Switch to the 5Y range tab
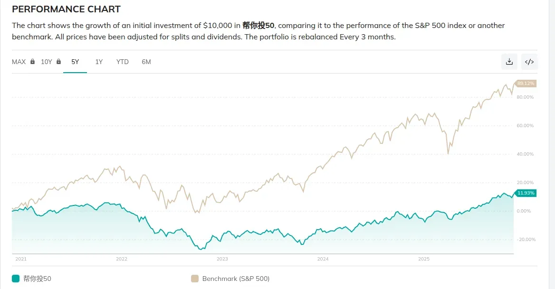 [75, 62]
